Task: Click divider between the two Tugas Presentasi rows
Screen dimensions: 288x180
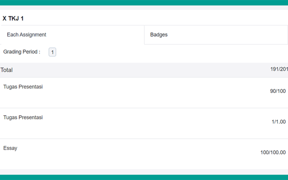Action: [x=144, y=108]
